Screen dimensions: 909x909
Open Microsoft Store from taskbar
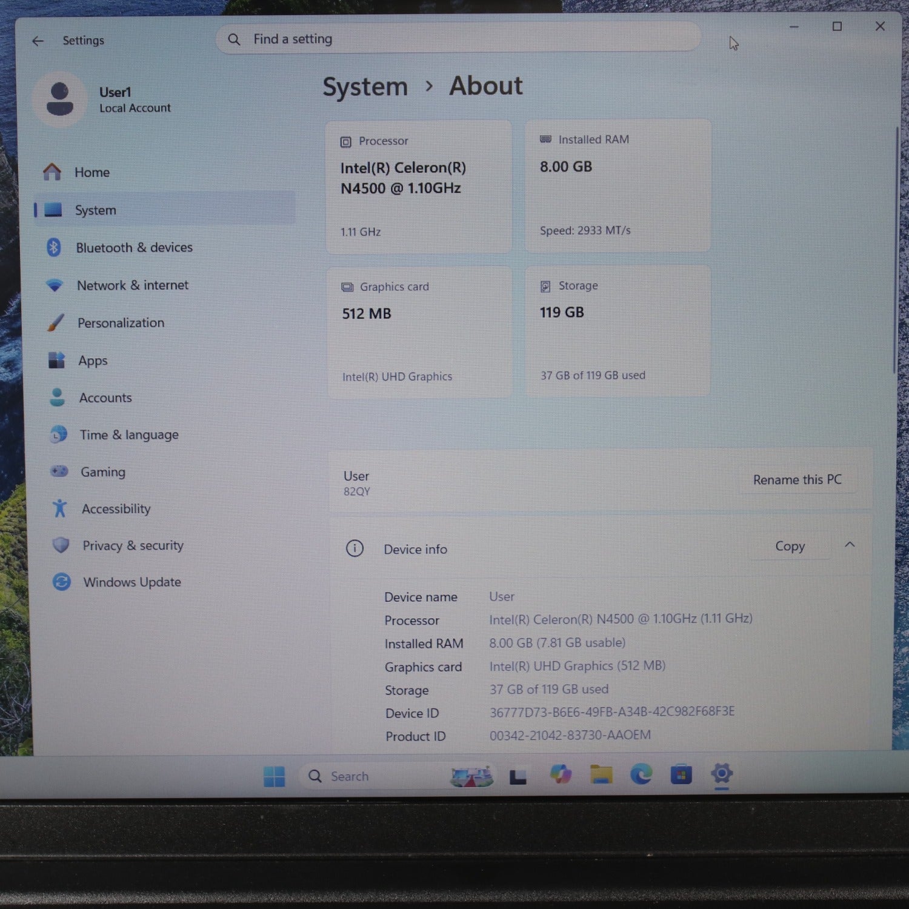681,774
